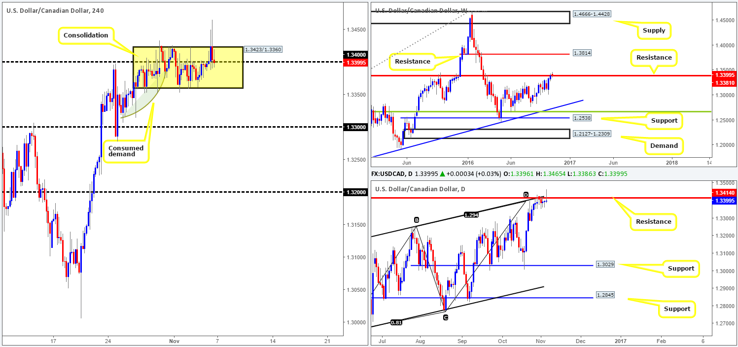This screenshot has height=347, width=738.
Task: Select the 1.27000 tick on daily price axis
Action: 725,324
